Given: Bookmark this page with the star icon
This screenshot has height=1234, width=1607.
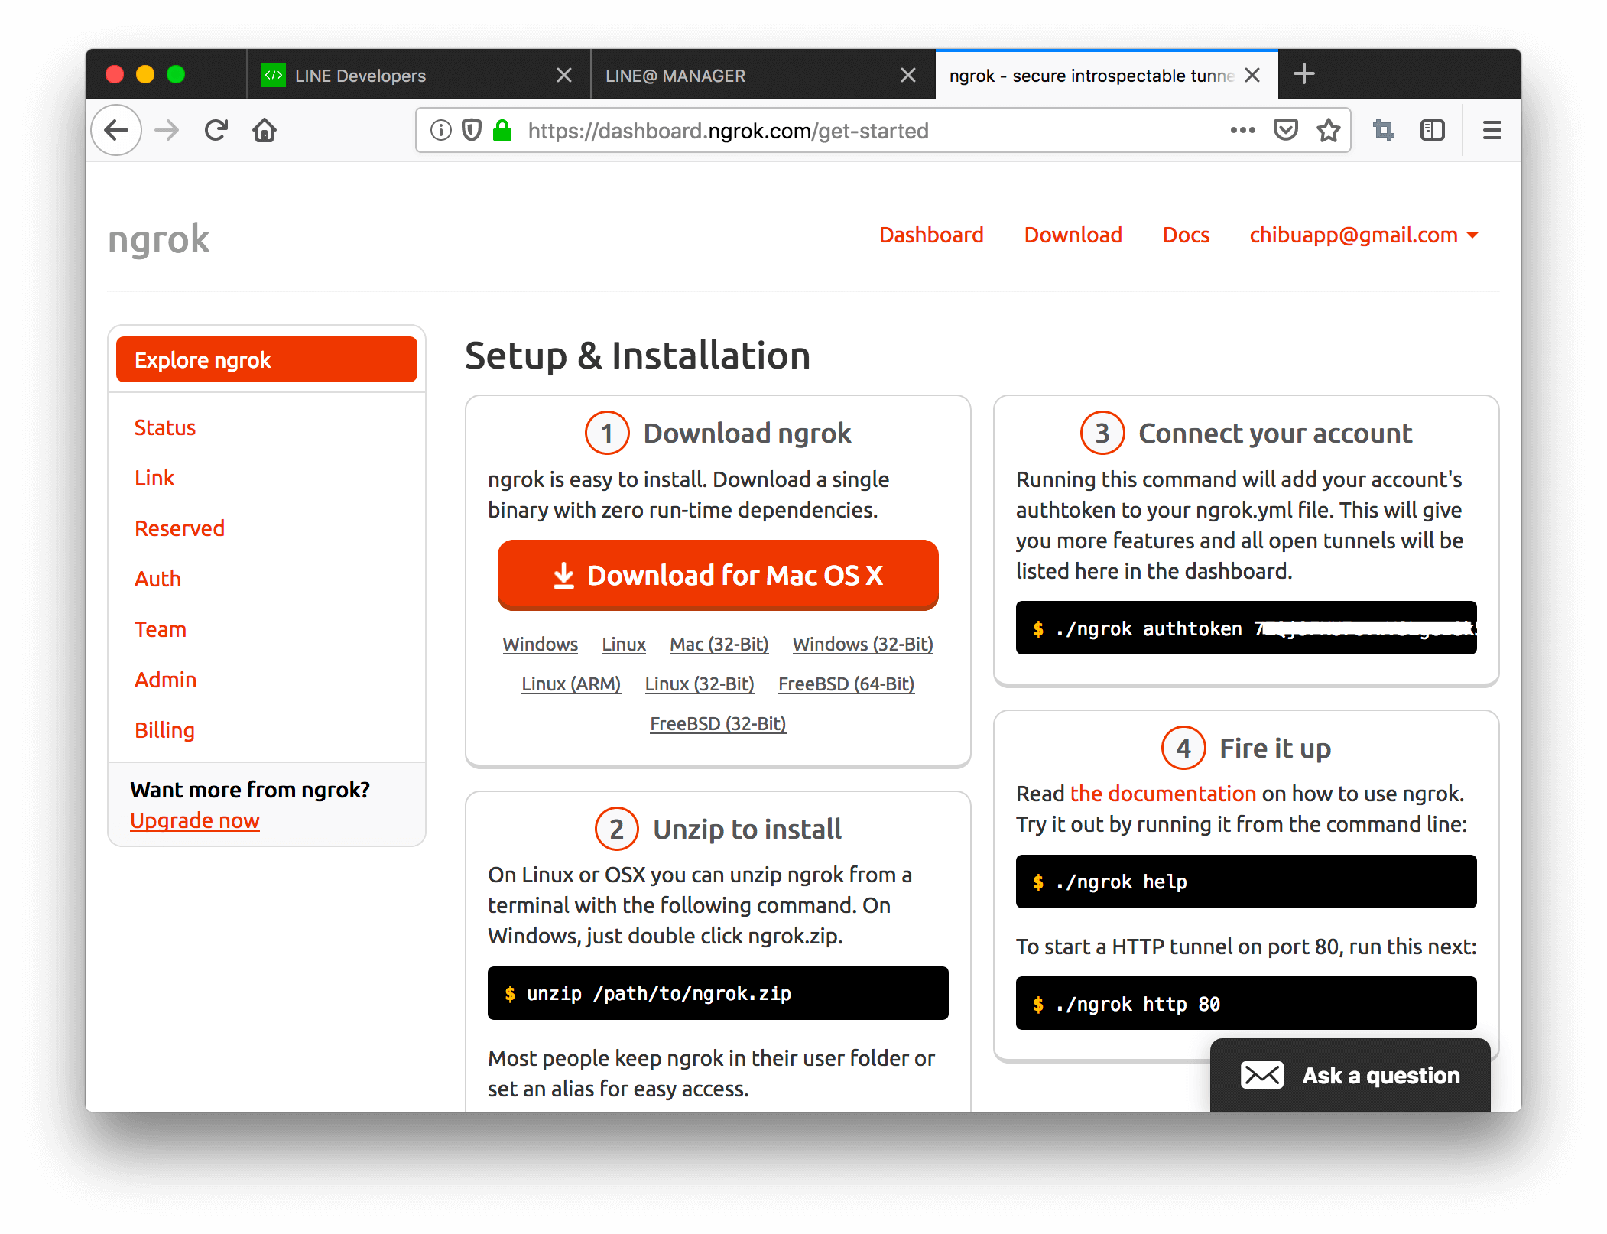Looking at the screenshot, I should click(1329, 131).
